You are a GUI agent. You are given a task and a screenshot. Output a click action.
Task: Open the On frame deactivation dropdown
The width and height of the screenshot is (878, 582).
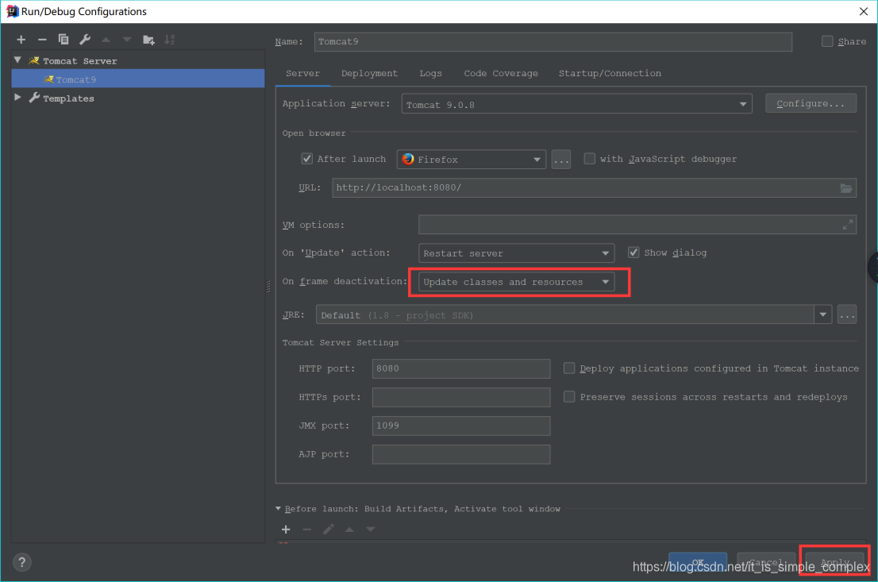tap(516, 282)
